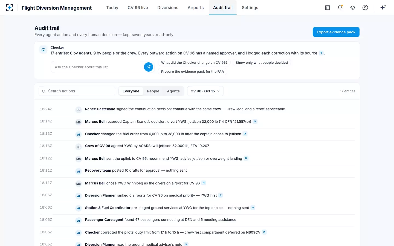Open source link for pre-staged ground services entry

[x=253, y=208]
